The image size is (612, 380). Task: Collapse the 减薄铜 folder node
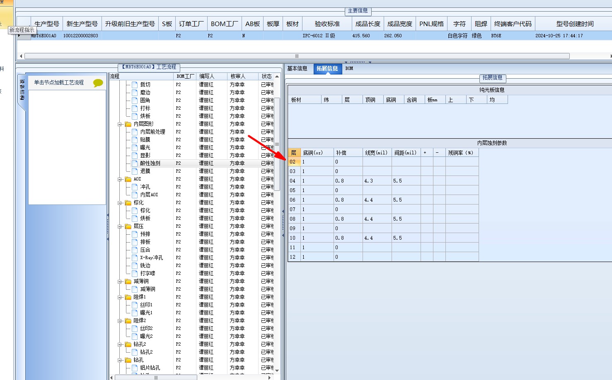[x=119, y=281]
